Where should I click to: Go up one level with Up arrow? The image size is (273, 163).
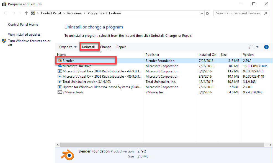click(26, 13)
